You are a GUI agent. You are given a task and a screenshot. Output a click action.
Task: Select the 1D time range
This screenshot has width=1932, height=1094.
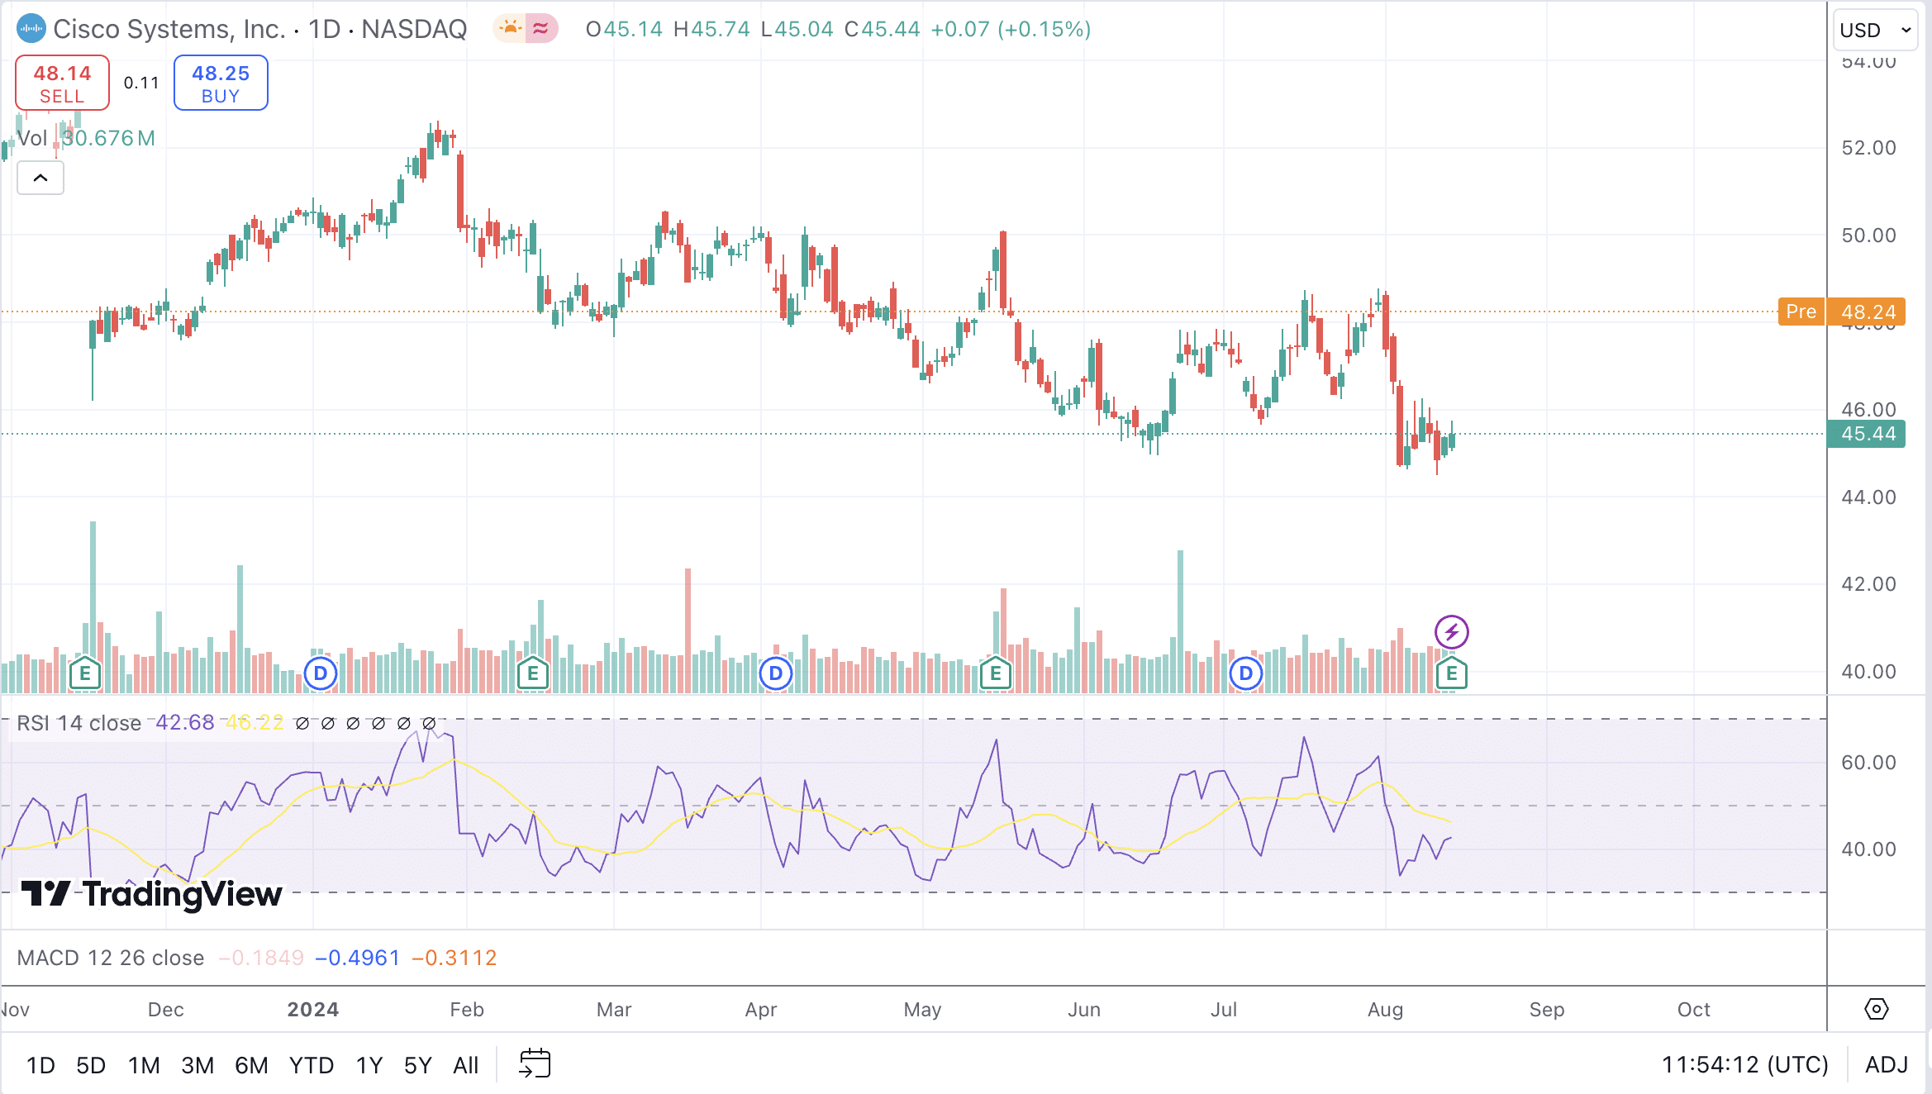pyautogui.click(x=40, y=1065)
